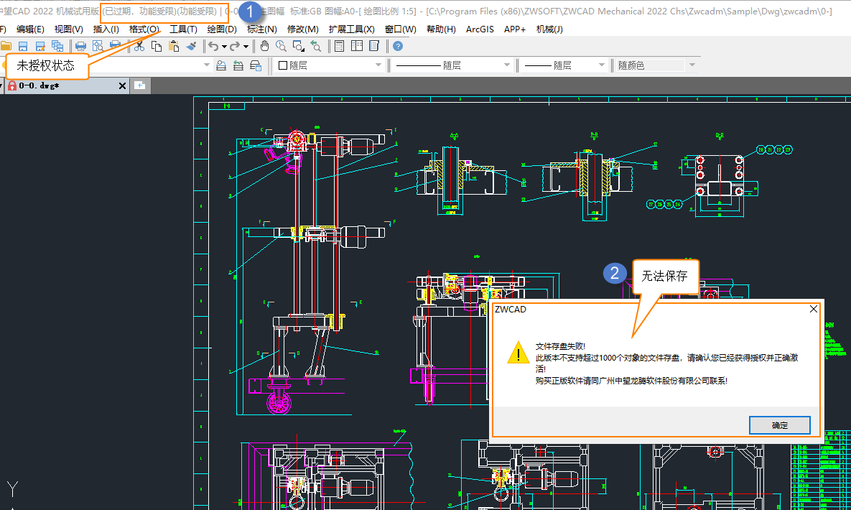Click the Redo arrow icon
Viewport: 851px width, 510px height.
[235, 46]
